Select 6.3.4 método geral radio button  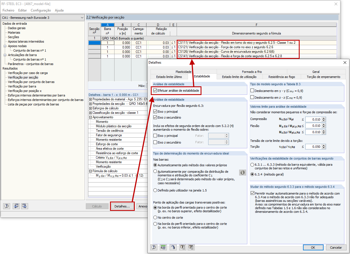click(252, 174)
